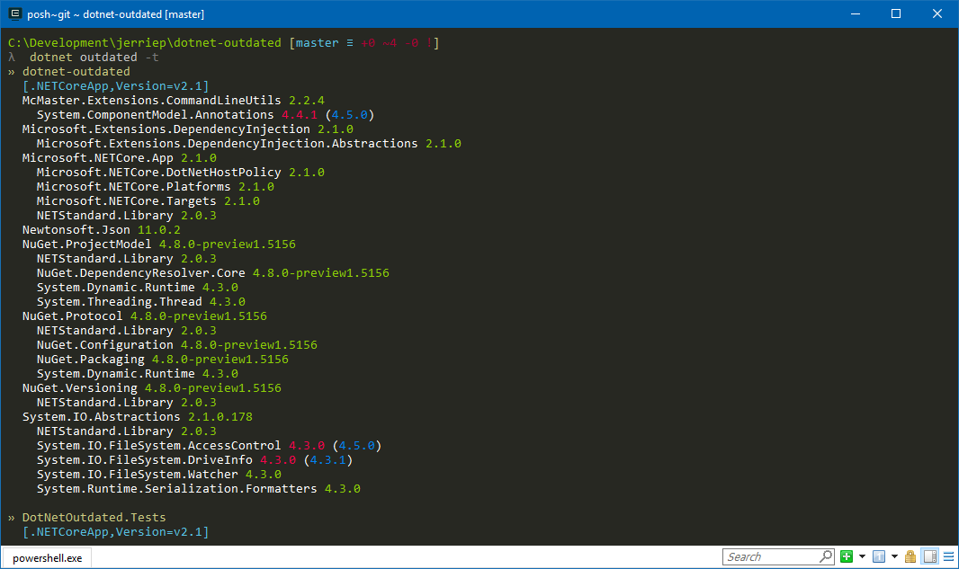Screen dimensions: 959x569
Task: Click the Microsoft.NETCore.Targets 2.1.0 line
Action: [148, 201]
